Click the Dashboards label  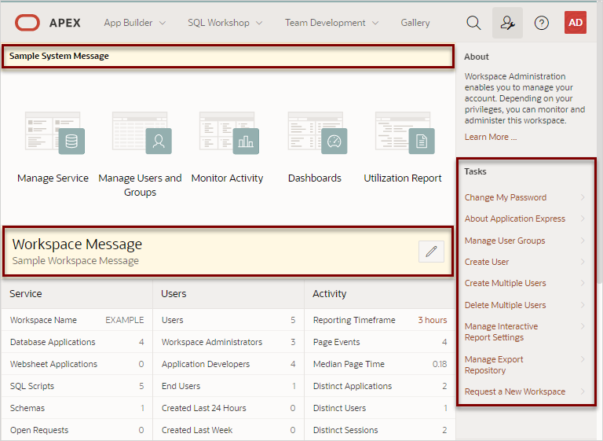(x=315, y=178)
